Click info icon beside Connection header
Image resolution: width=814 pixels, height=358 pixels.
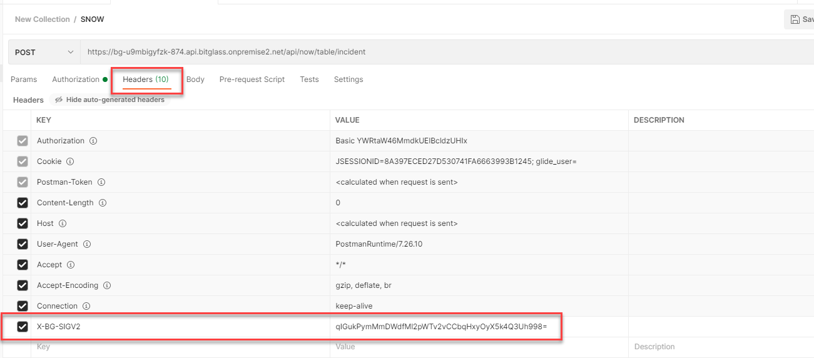coord(86,306)
